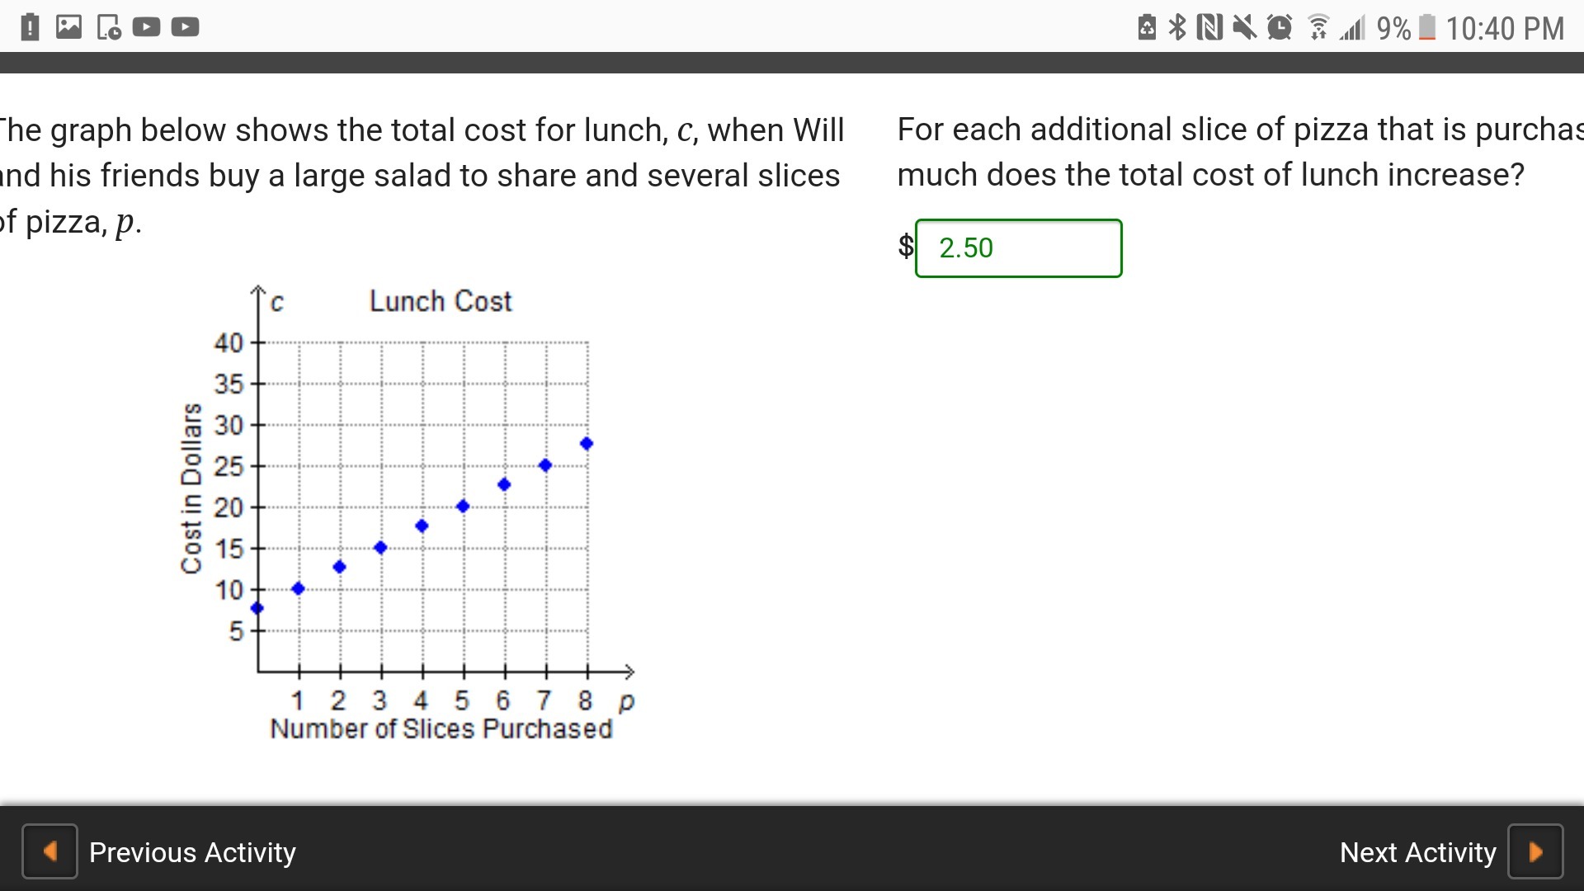This screenshot has height=891, width=1584.
Task: Go to Next Activity
Action: coord(1417,852)
